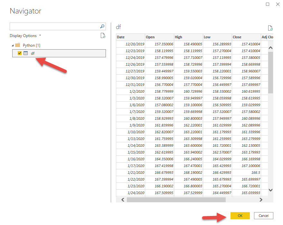Click the High column header

click(x=188, y=37)
